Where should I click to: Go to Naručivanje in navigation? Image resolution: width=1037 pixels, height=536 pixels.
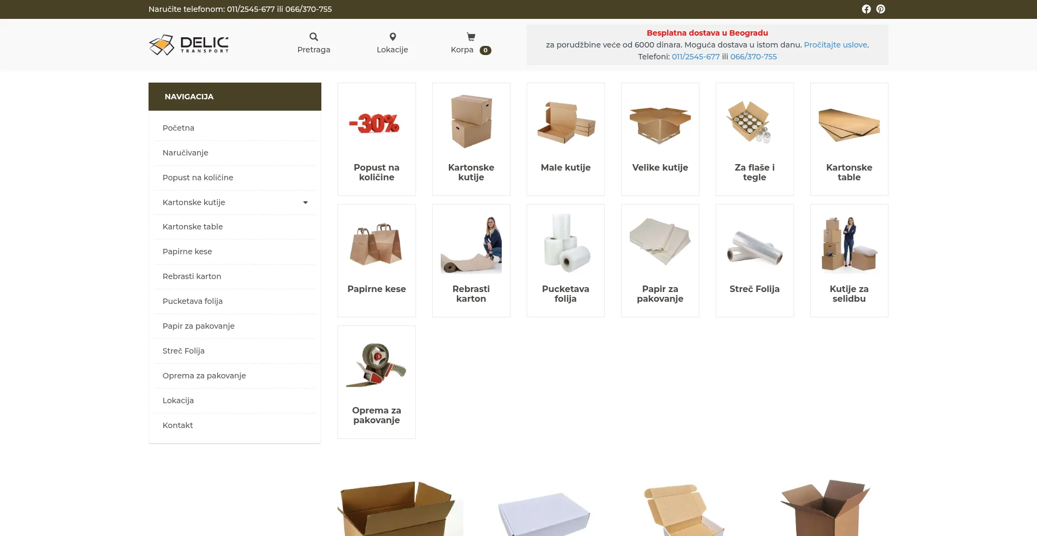point(185,153)
